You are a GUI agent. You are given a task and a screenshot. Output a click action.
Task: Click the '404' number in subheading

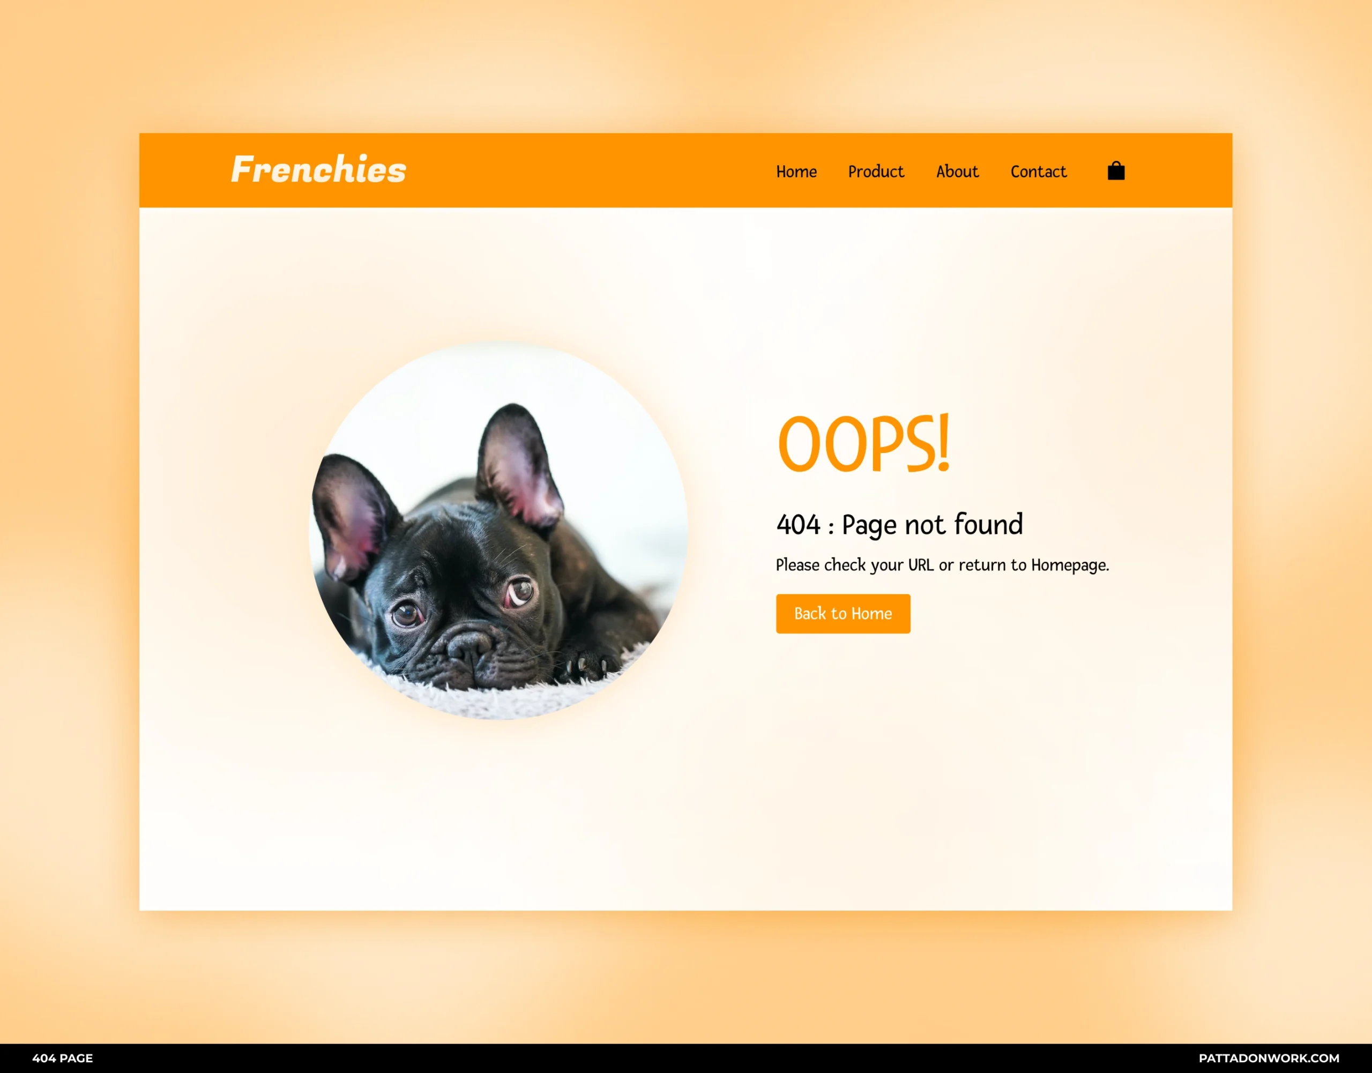[798, 525]
